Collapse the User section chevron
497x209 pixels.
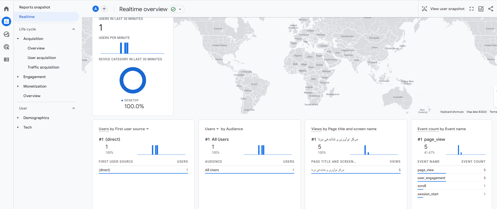(x=74, y=108)
